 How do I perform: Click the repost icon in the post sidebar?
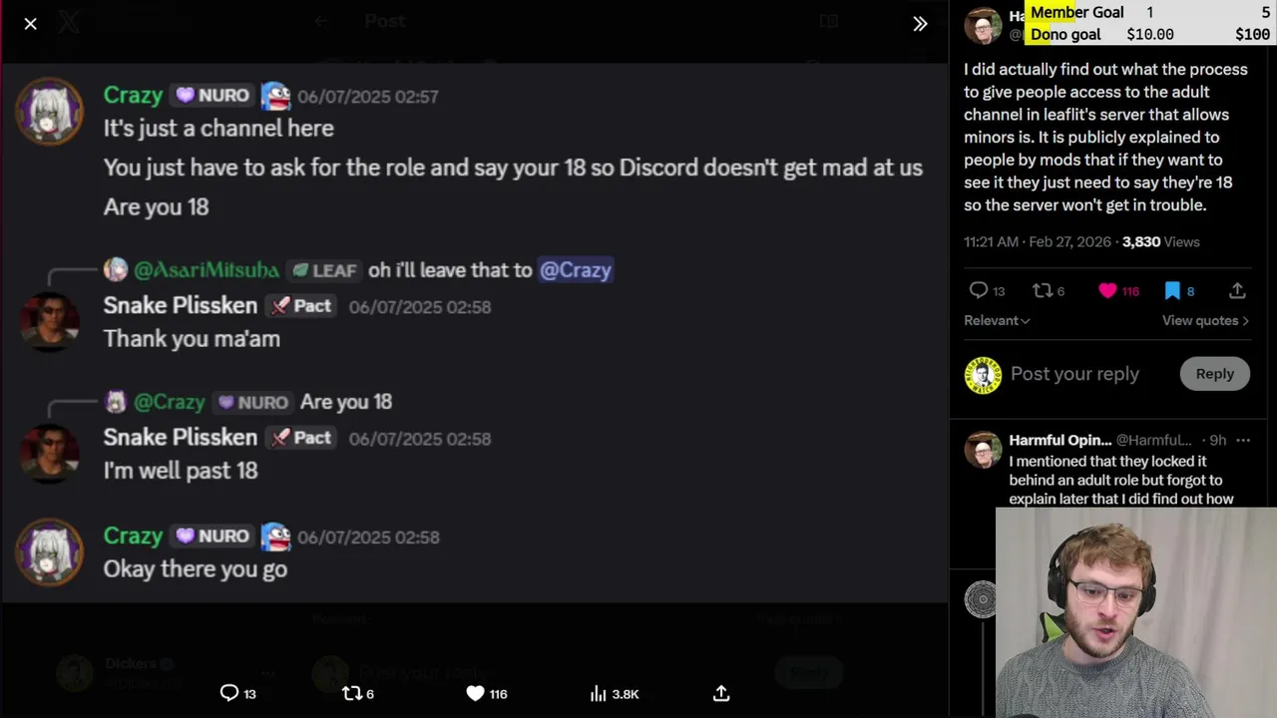tap(1043, 290)
